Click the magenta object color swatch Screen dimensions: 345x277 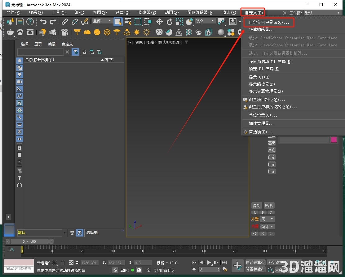pos(334,140)
